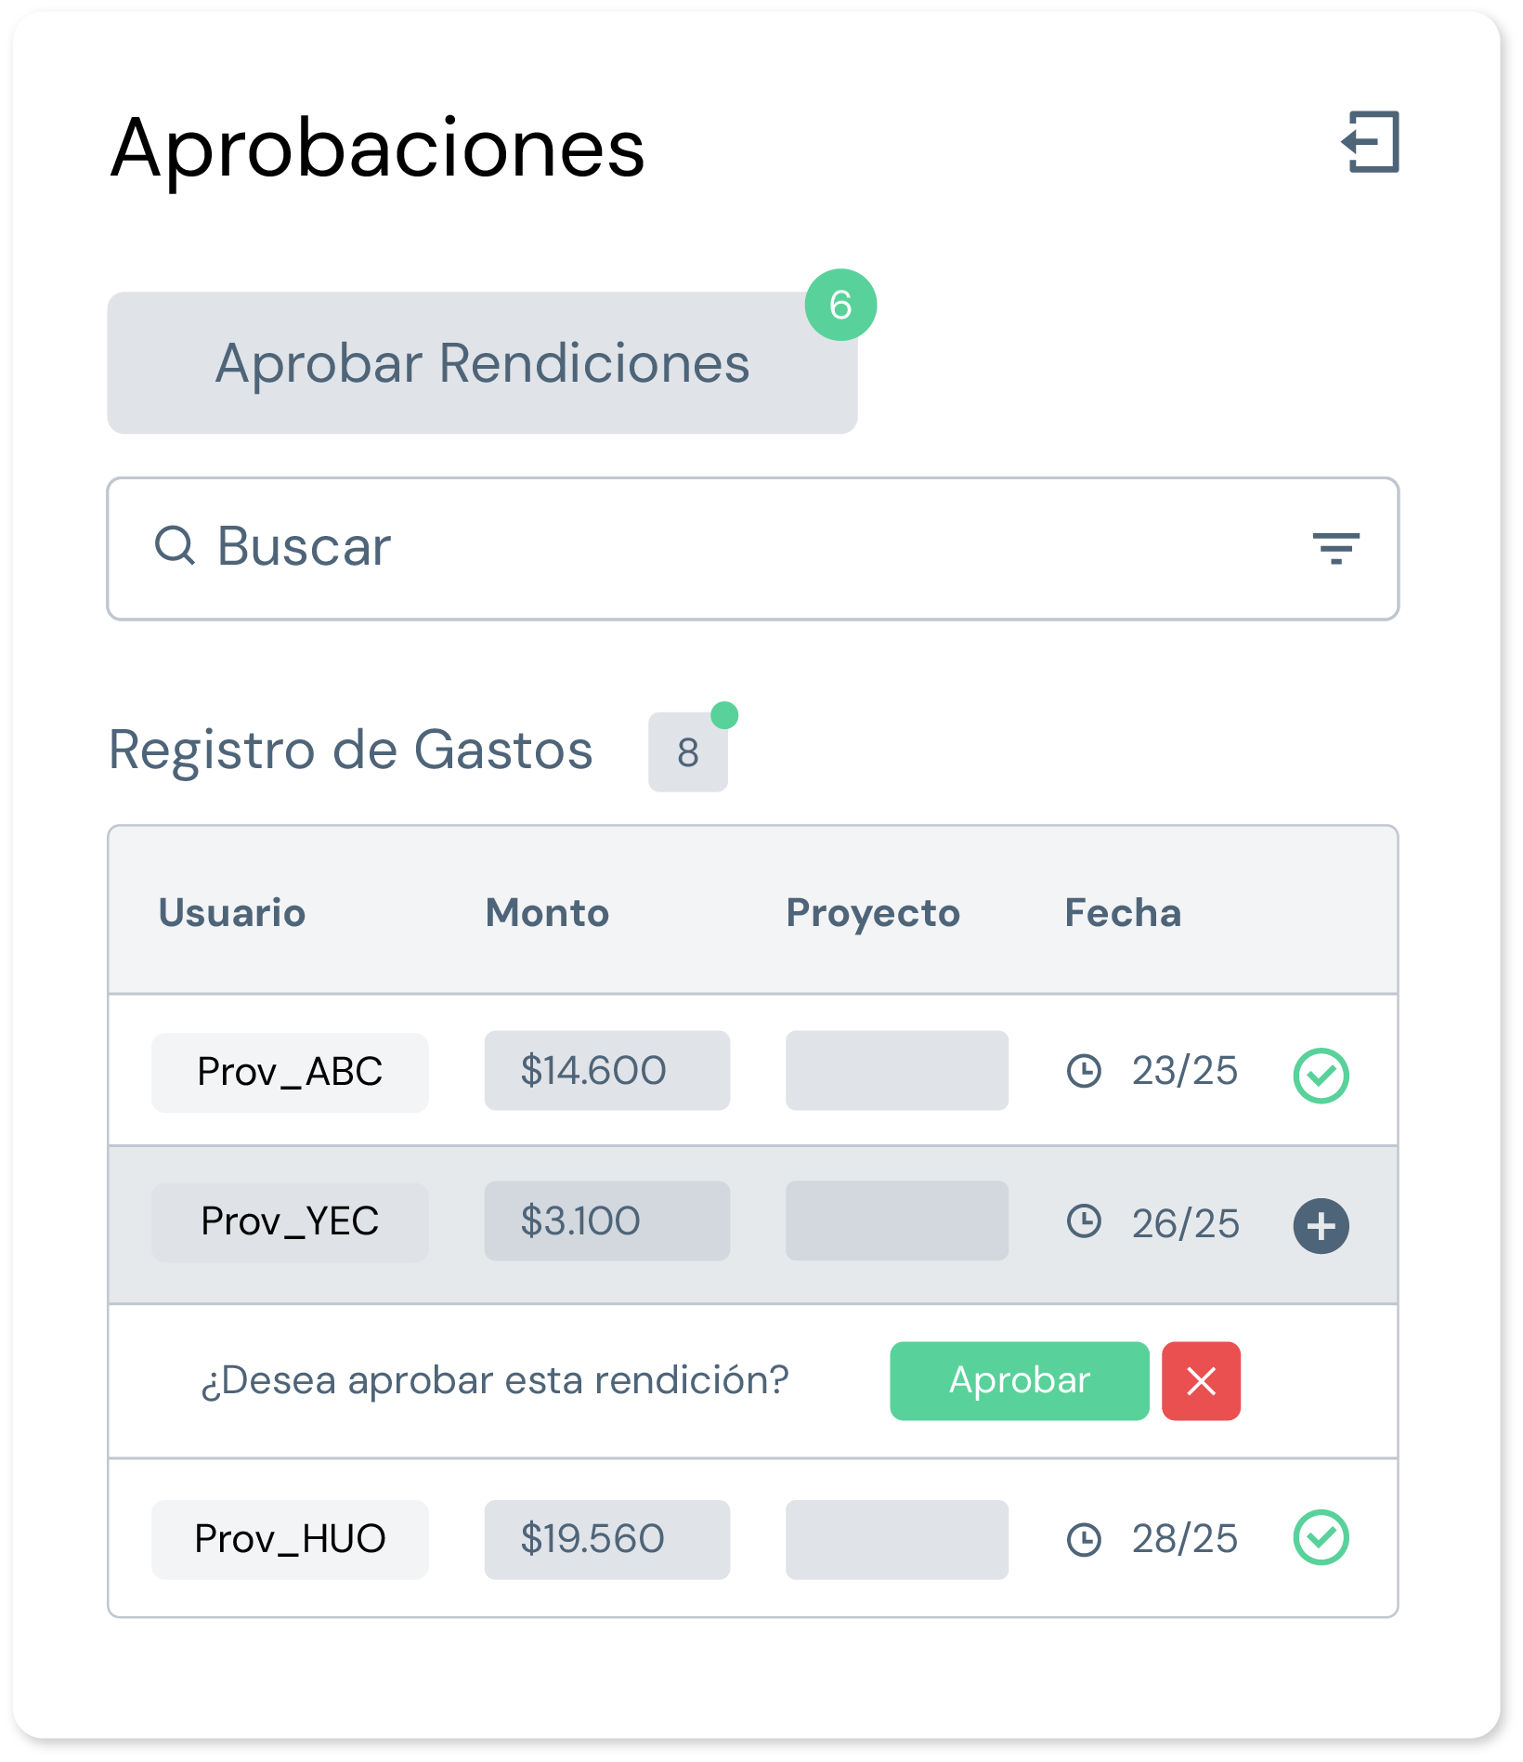This screenshot has height=1762, width=1523.
Task: Open the filter options icon
Action: pos(1335,548)
